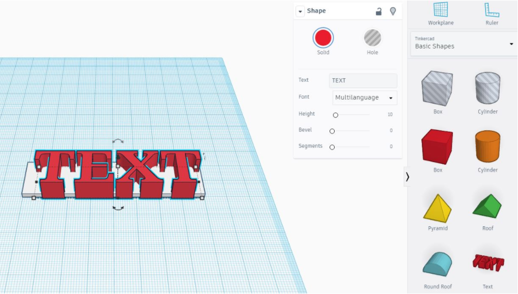Click the top-center white height handle
Viewport: 518px width, 294px height.
tap(118, 166)
